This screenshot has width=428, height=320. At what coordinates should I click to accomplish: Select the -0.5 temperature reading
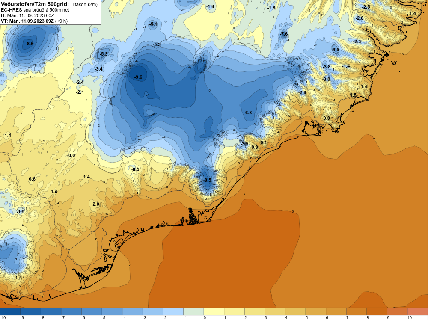click(x=135, y=169)
